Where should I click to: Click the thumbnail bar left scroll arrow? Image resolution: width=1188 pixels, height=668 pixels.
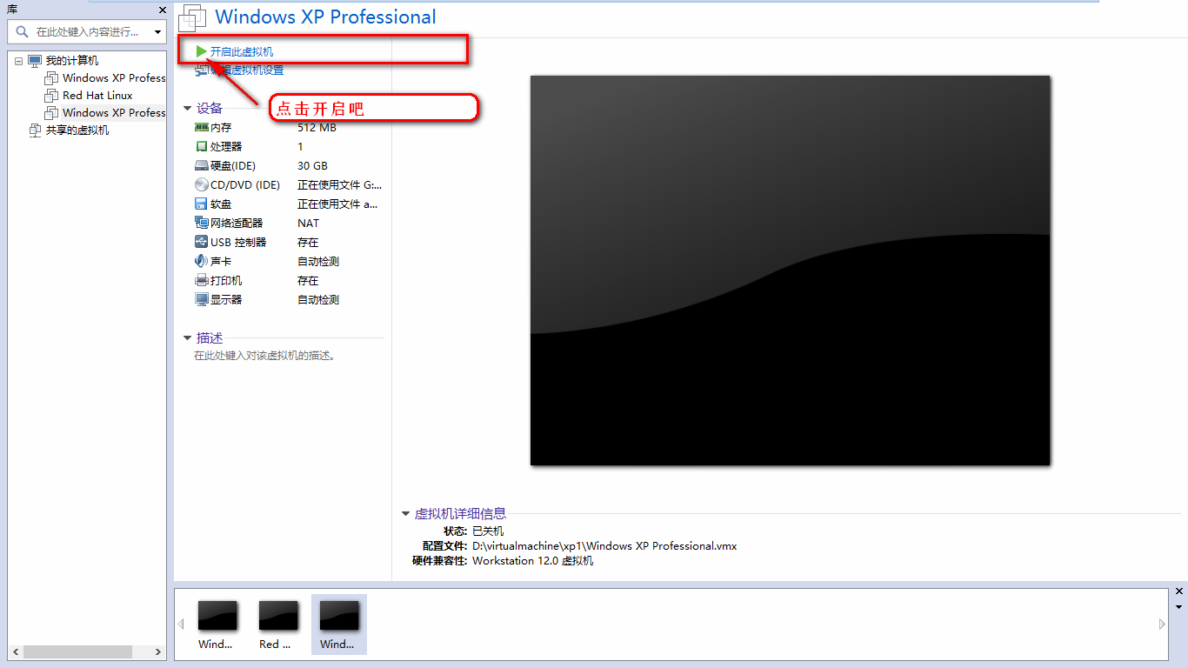pos(181,625)
